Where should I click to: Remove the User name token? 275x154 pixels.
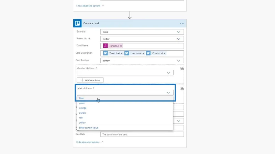(x=143, y=53)
